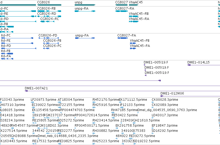220x145 pixels.
Task: Select transcript VhaAC45-RA
Action: (139, 19)
